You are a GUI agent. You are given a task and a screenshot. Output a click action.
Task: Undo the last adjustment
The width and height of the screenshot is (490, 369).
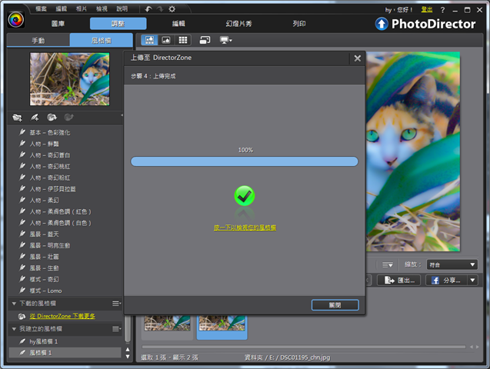(x=148, y=9)
